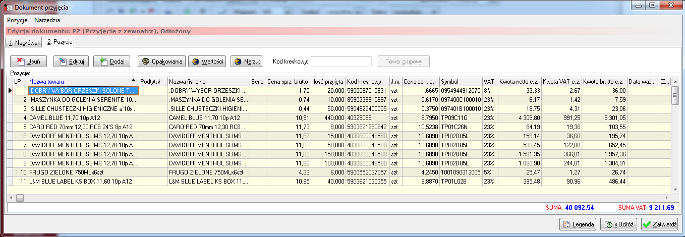Click VAT amount cell 991,25

[x=561, y=118]
